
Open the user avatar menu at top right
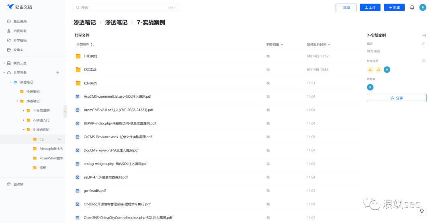[423, 8]
